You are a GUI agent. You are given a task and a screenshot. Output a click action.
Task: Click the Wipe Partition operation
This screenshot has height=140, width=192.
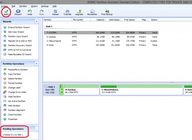(14, 97)
